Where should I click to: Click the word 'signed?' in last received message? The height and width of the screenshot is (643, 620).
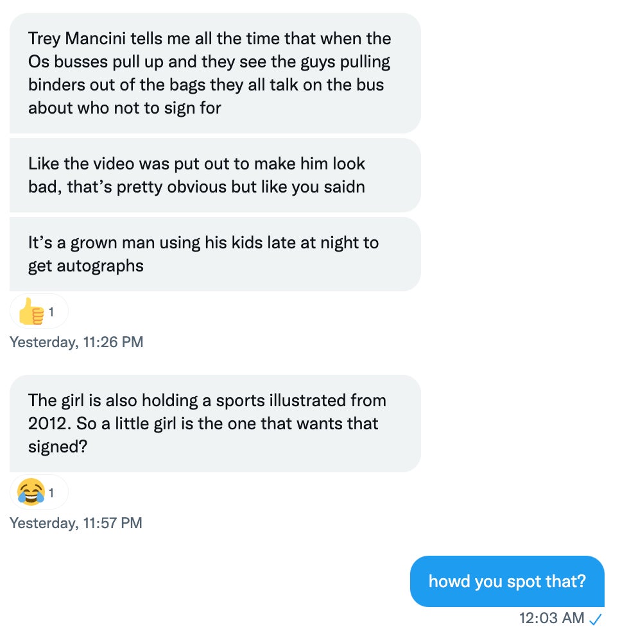[57, 447]
